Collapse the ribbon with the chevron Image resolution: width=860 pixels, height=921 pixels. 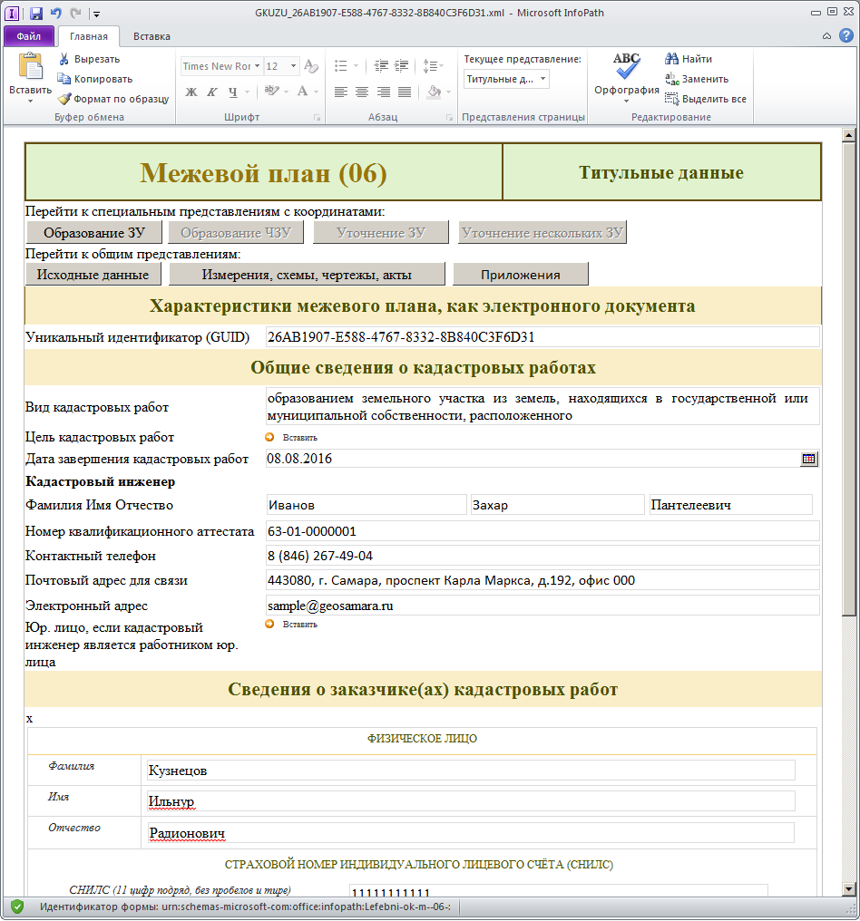coord(826,36)
